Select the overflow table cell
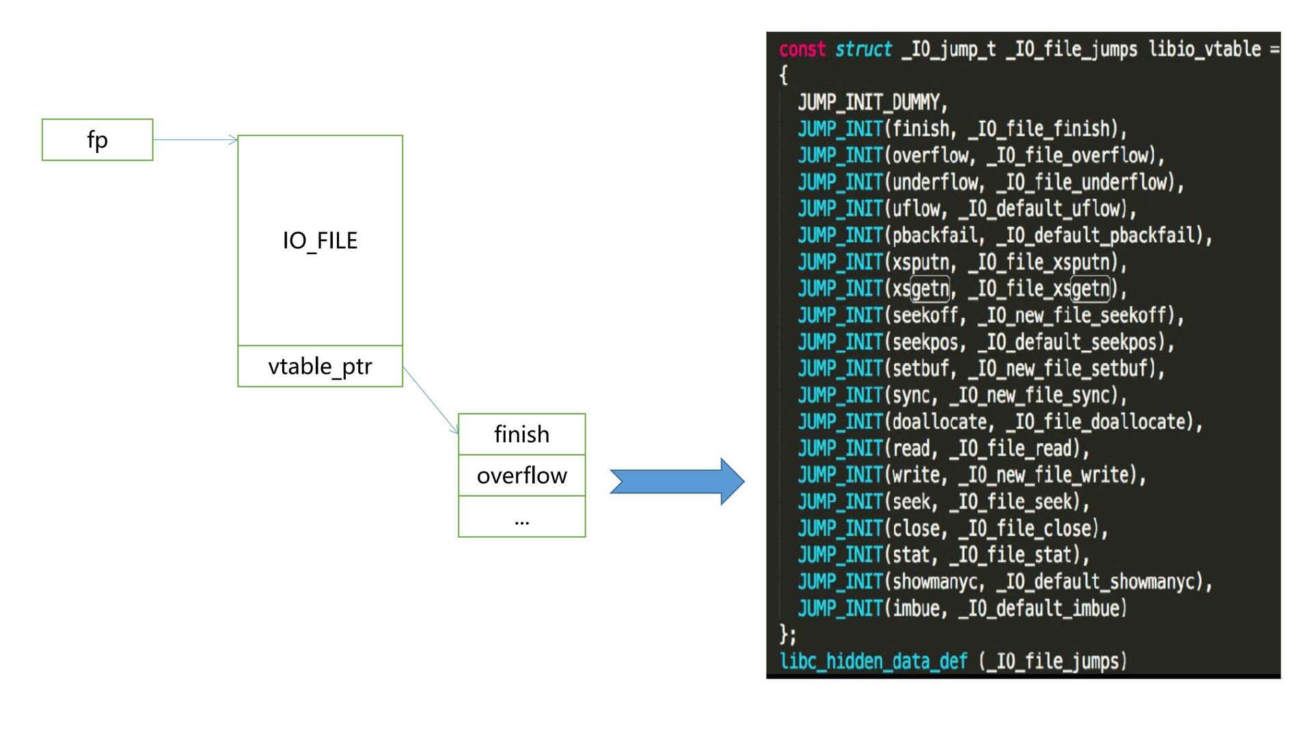 [x=521, y=476]
